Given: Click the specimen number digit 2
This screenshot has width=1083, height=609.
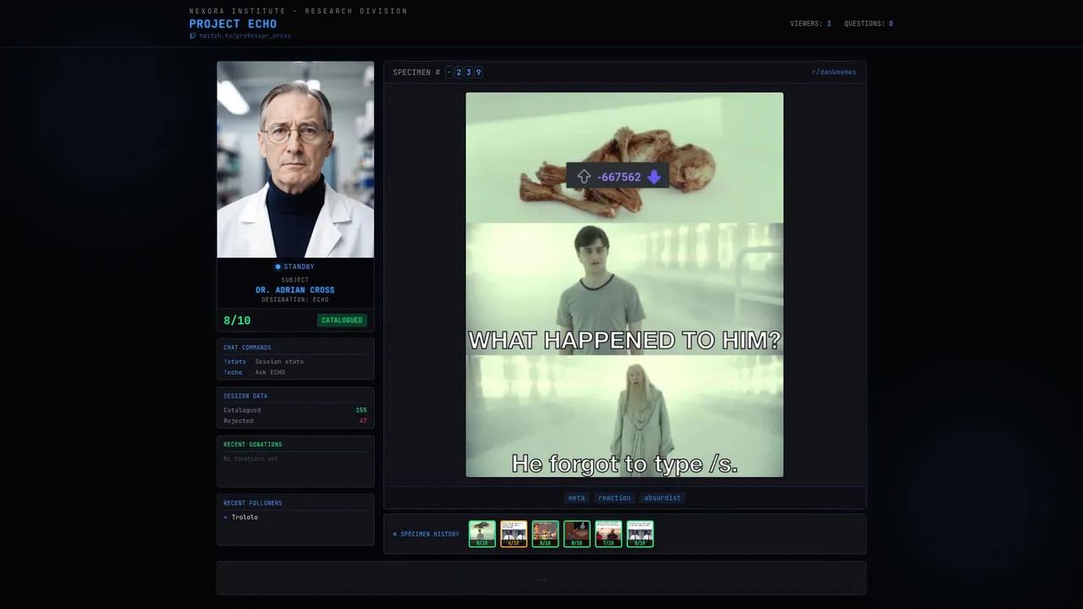Looking at the screenshot, I should [459, 73].
